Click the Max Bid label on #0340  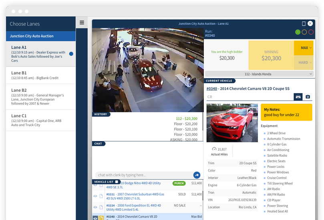click(x=197, y=216)
